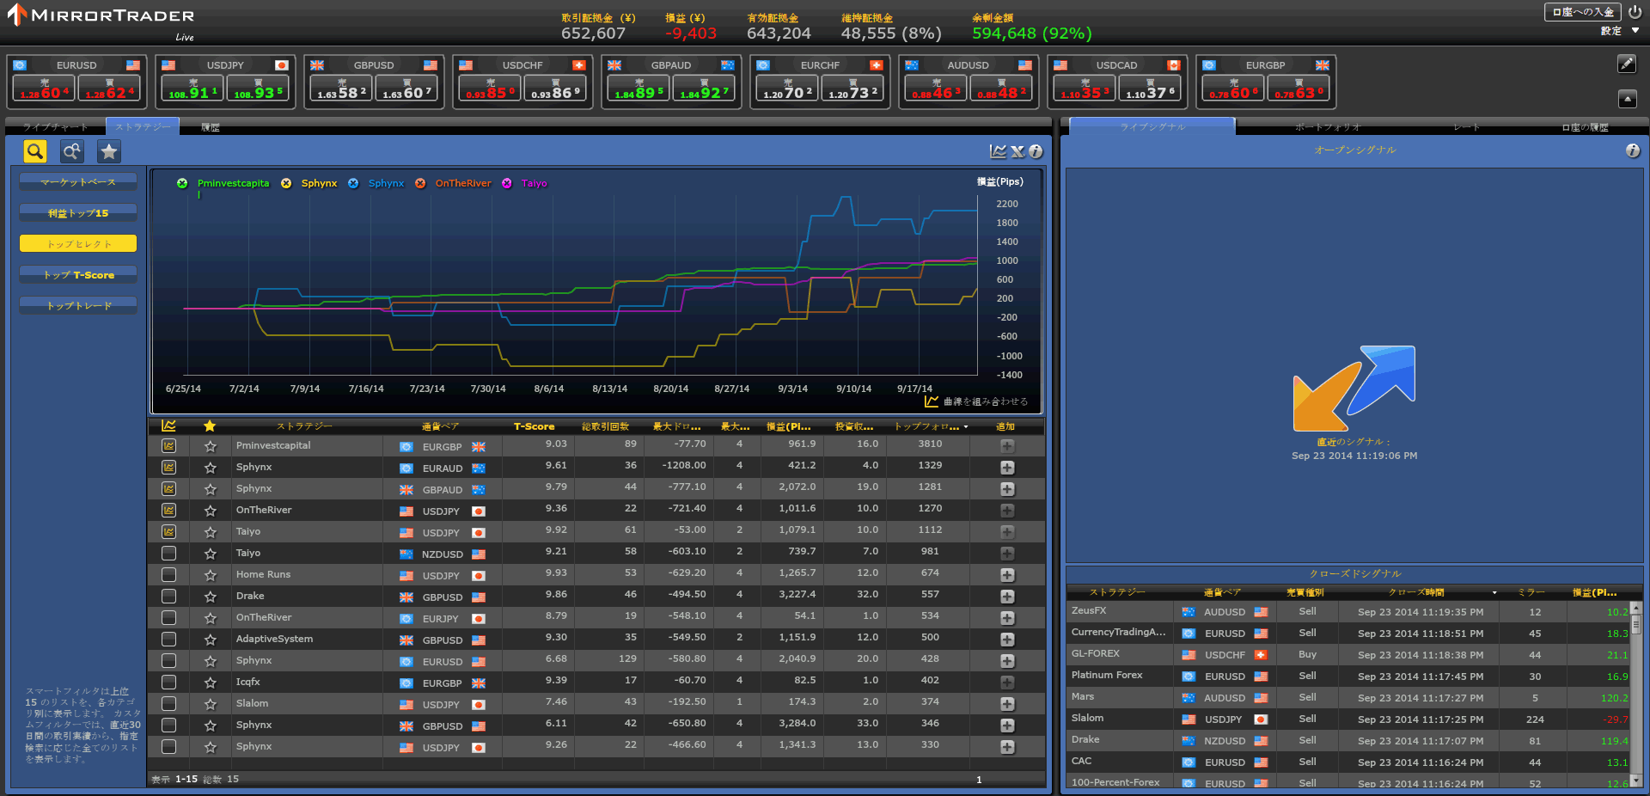
Task: Switch to the History (履歴) tab
Action: tap(211, 127)
